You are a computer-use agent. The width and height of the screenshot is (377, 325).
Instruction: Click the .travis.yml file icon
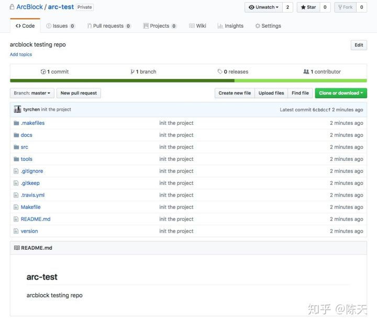(x=16, y=195)
